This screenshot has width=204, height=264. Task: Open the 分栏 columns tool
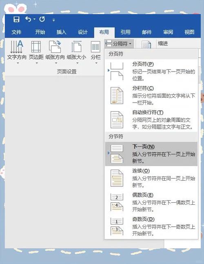[x=95, y=52]
